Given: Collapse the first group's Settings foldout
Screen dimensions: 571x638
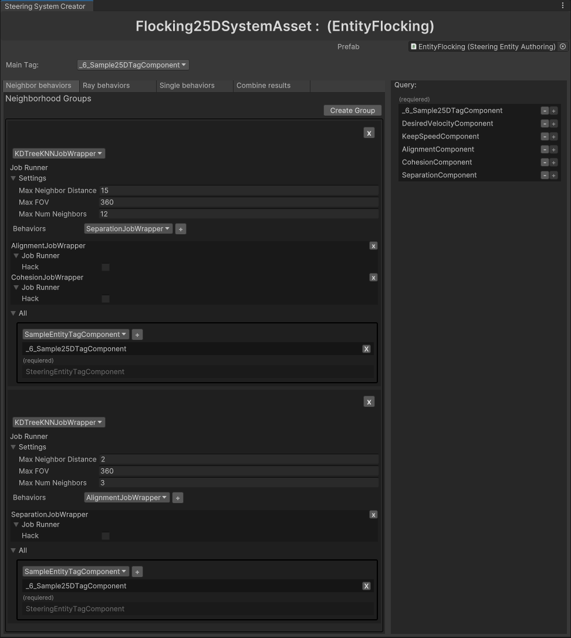Looking at the screenshot, I should tap(13, 178).
